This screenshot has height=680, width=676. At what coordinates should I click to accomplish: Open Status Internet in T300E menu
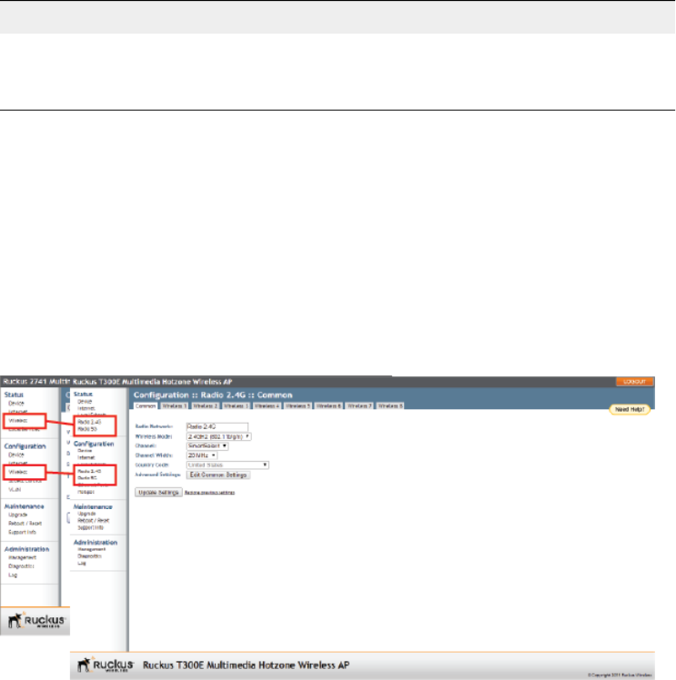point(86,408)
